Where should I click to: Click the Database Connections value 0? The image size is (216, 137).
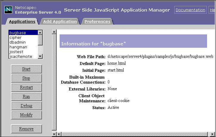108,82
